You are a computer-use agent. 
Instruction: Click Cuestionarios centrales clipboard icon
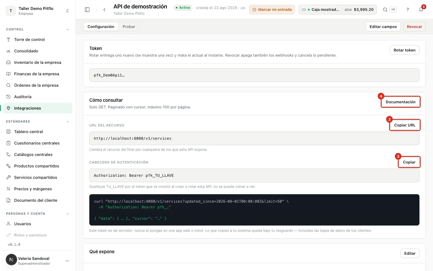click(8, 143)
